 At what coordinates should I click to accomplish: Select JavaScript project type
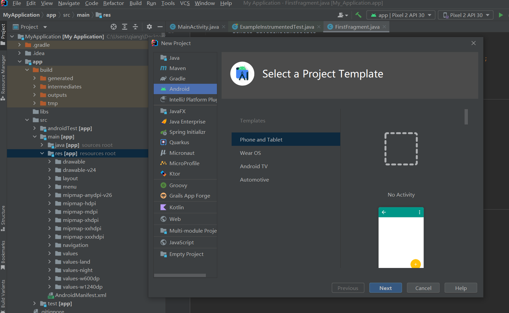[185, 242]
